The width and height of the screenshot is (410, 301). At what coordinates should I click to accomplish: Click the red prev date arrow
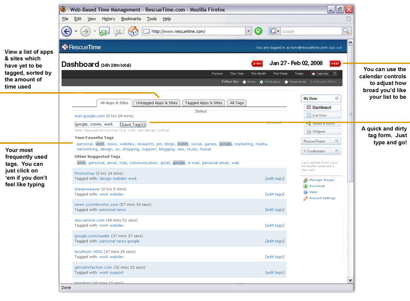pos(257,63)
